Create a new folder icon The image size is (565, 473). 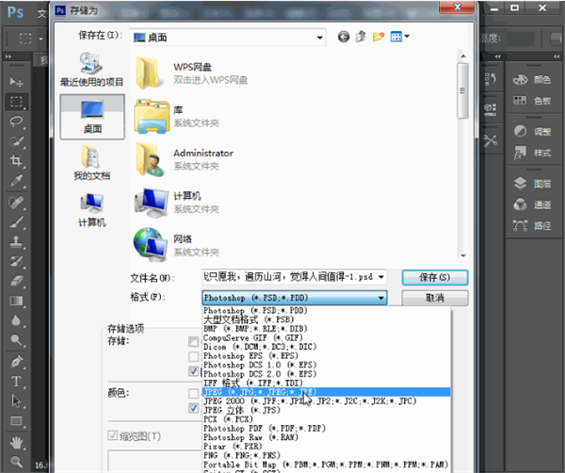(x=379, y=37)
